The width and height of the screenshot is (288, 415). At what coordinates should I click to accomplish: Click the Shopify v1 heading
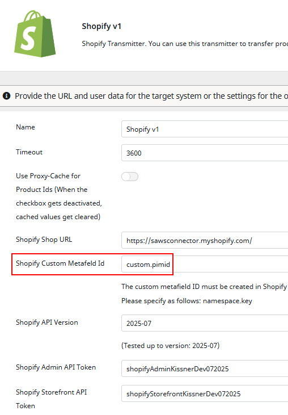(x=101, y=27)
